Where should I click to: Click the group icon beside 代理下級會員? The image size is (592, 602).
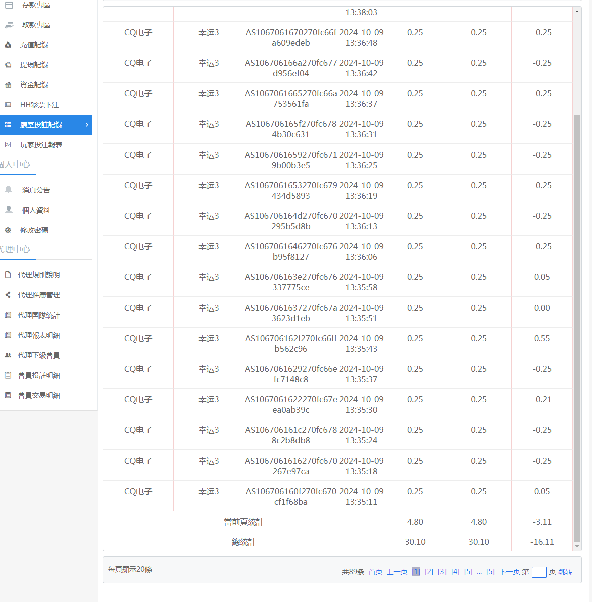click(8, 355)
